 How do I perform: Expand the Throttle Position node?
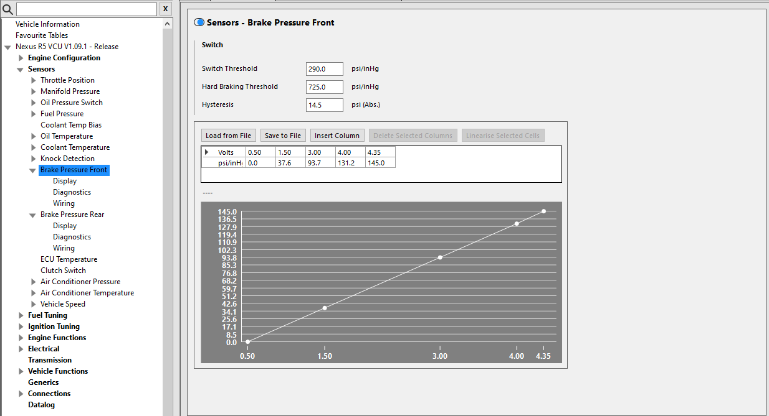pyautogui.click(x=34, y=80)
